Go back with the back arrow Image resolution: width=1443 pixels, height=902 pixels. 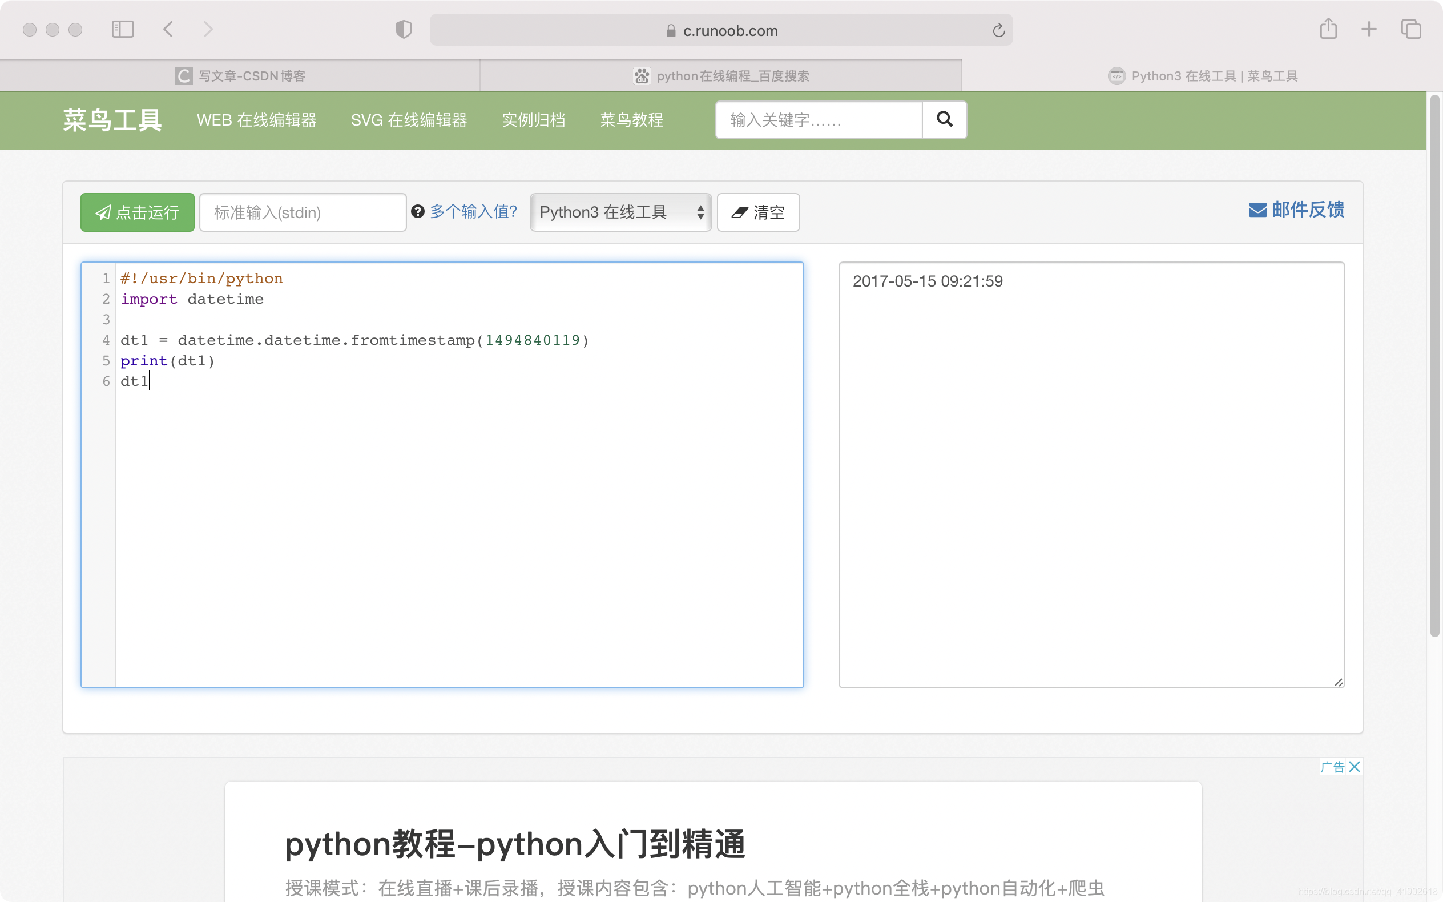point(168,29)
